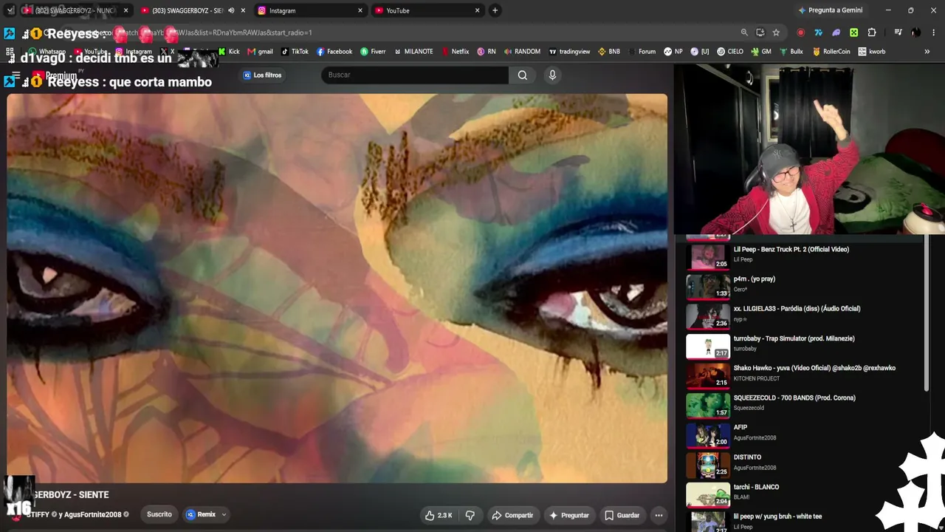This screenshot has height=532, width=945.
Task: Open the Netflix bookmark
Action: pyautogui.click(x=456, y=52)
